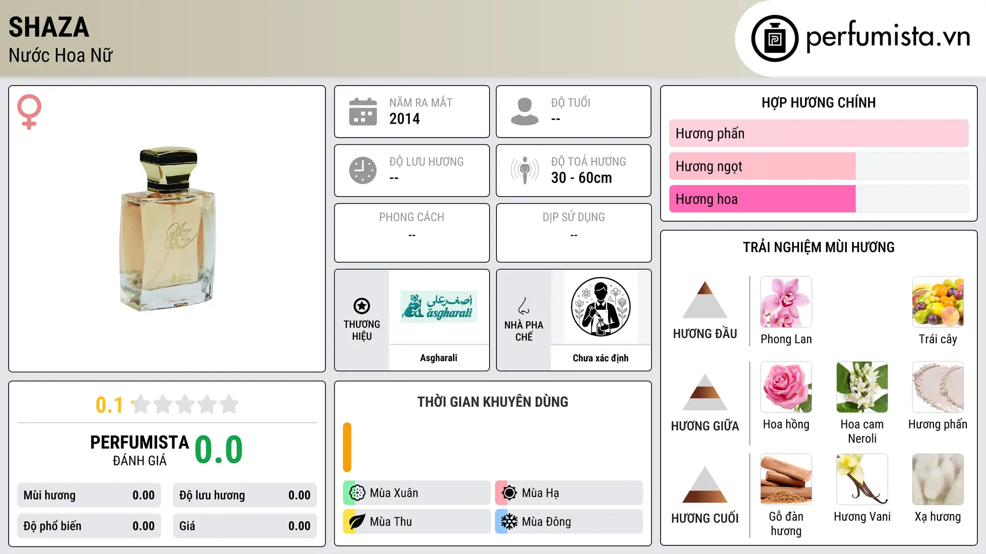Click the female gender symbol icon

click(x=29, y=112)
